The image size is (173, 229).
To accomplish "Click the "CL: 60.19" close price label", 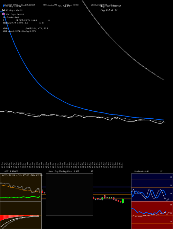I will (64, 6).
